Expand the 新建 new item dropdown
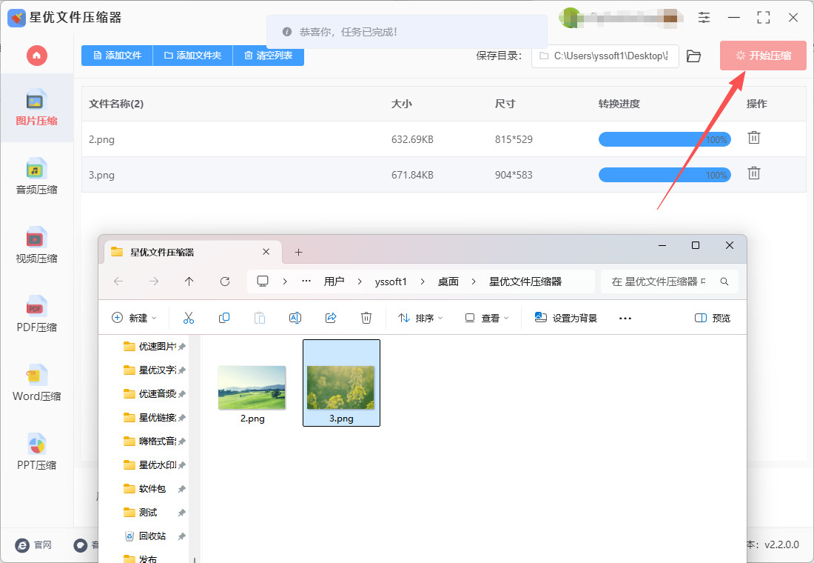Screen dimensions: 814x563 click(134, 318)
